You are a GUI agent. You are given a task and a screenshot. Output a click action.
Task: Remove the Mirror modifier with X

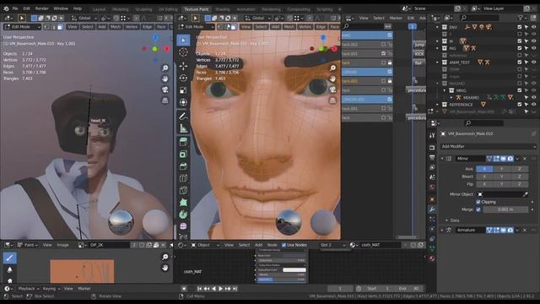tap(525, 159)
